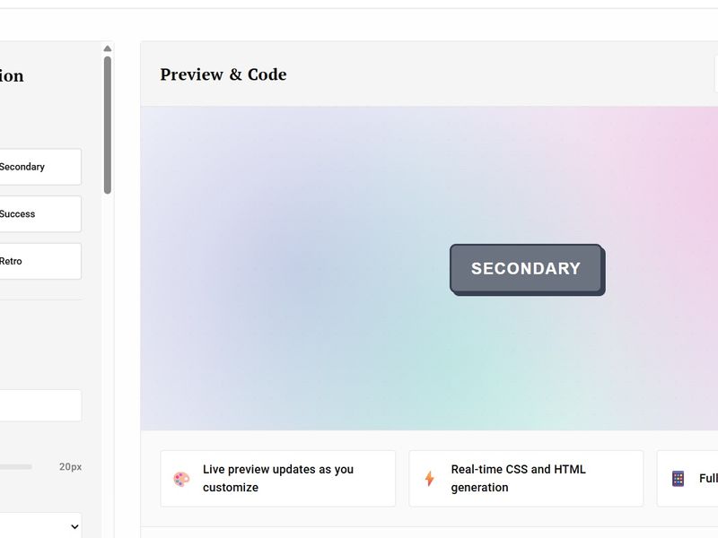The image size is (718, 538).
Task: Click the lightning bolt icon for CSS generation
Action: pos(428,478)
